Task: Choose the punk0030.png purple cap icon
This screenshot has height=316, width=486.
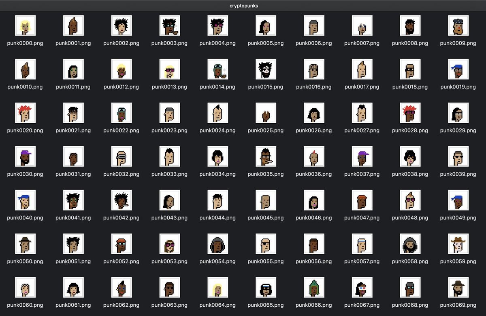Action: point(25,156)
